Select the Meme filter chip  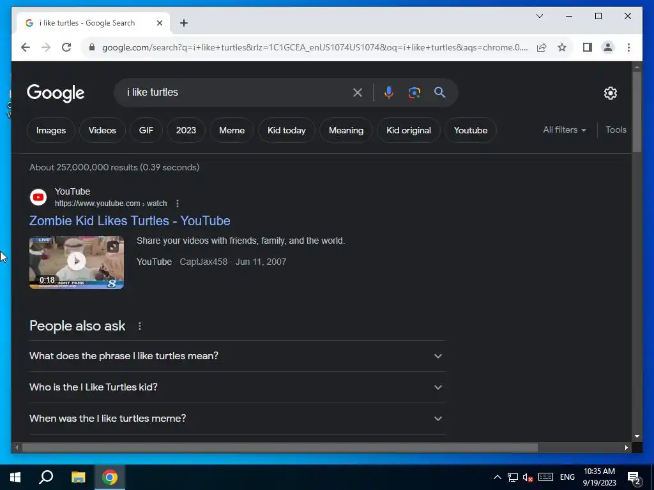coord(232,130)
